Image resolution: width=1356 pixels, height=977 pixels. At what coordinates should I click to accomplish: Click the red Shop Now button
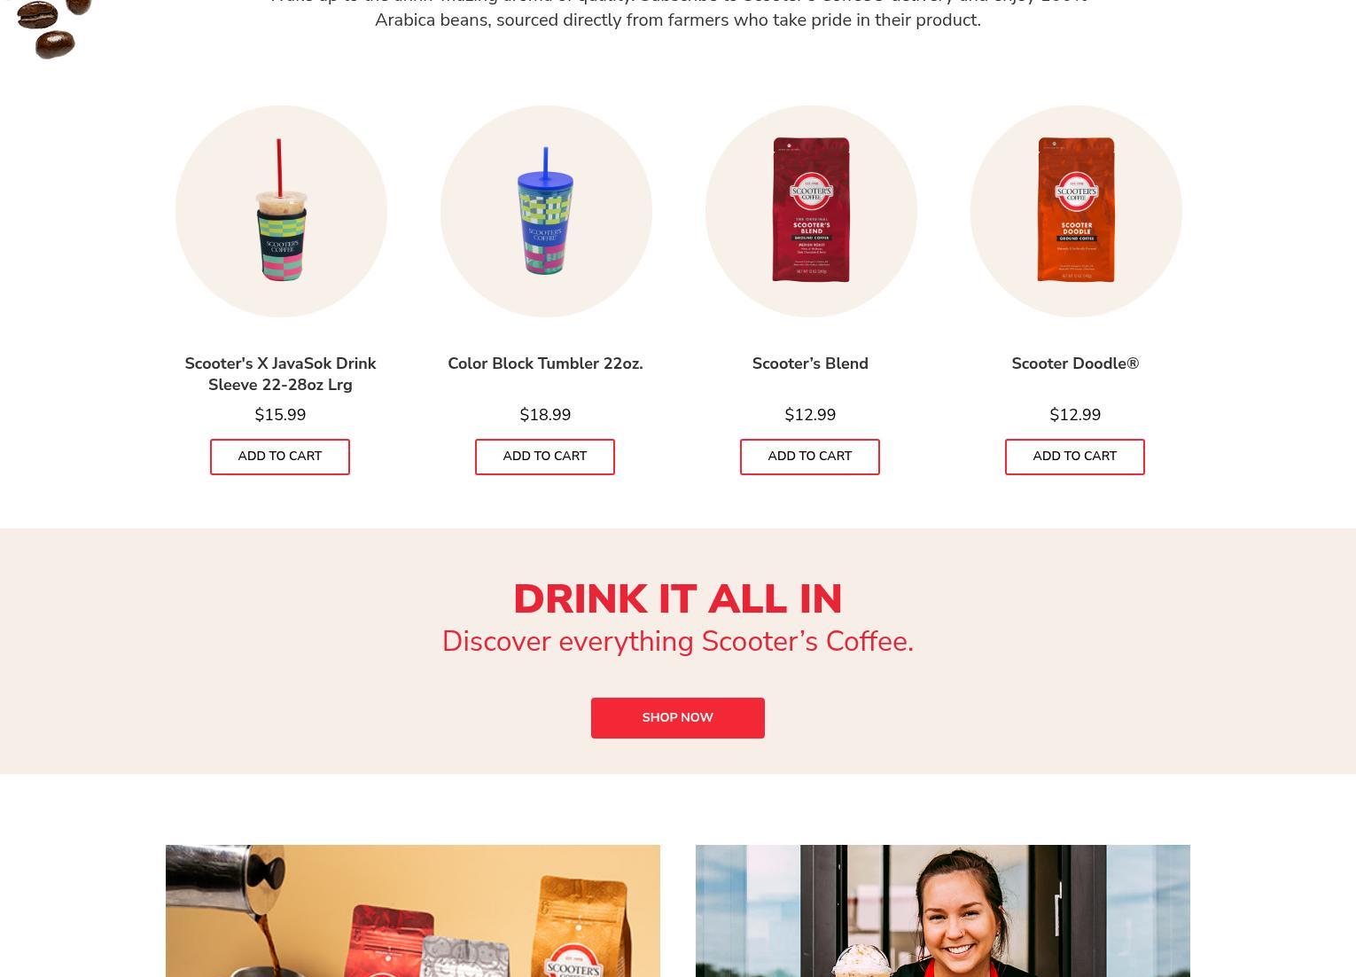point(678,718)
